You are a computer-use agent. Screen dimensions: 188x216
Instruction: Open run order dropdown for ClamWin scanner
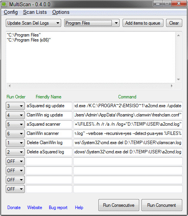click(15, 134)
